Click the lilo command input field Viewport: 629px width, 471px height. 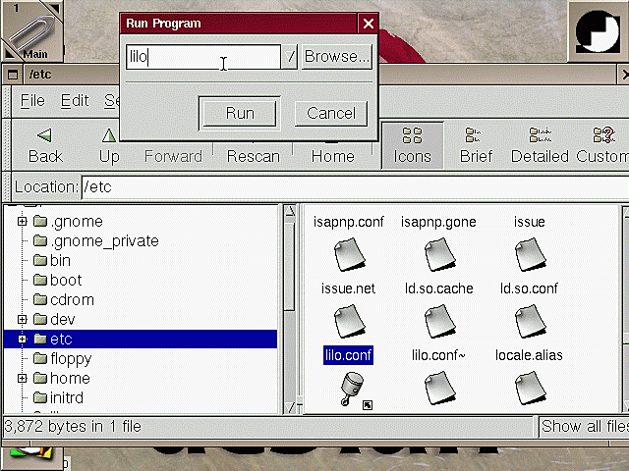coord(203,57)
